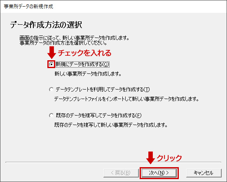Click the instruction line 画面の指示に従って
The width and height of the screenshot is (227, 182).
[74, 38]
